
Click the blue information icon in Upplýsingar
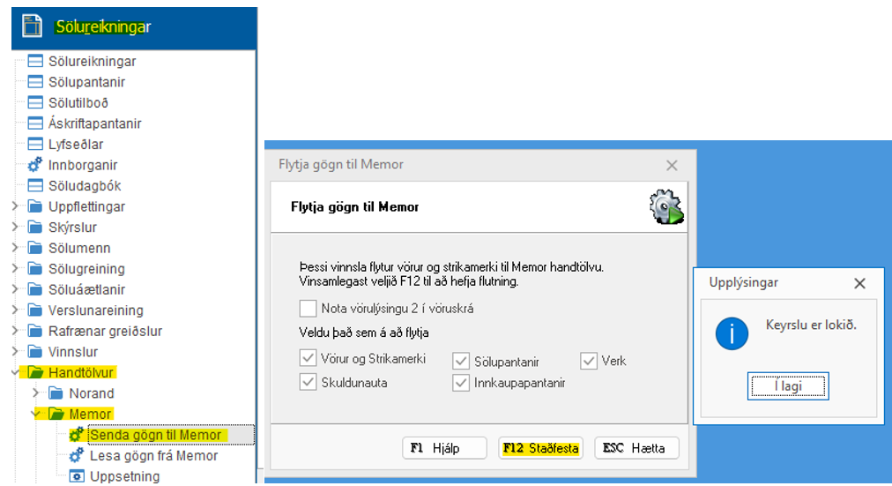[x=732, y=333]
